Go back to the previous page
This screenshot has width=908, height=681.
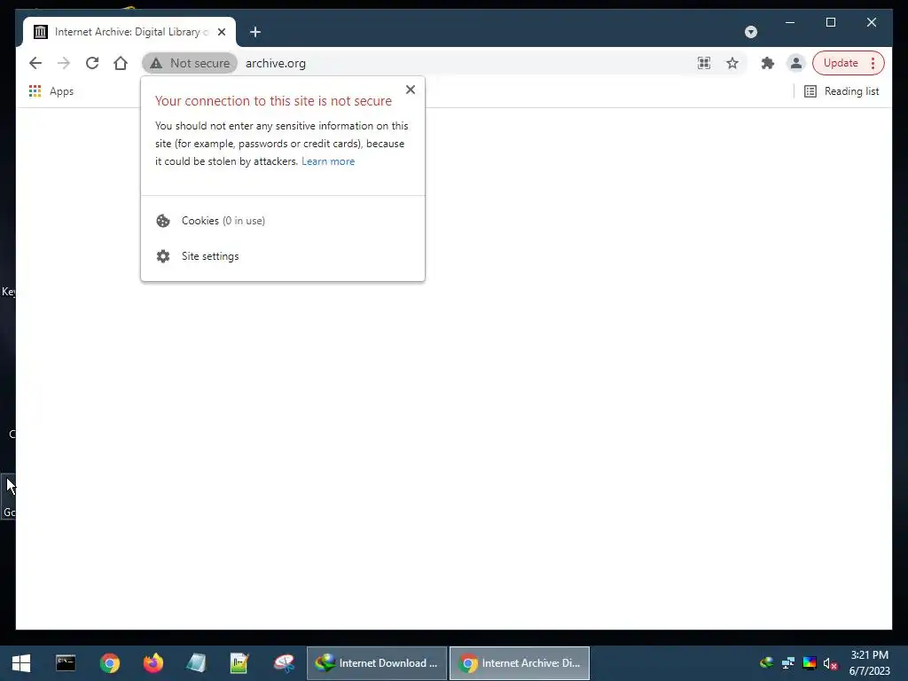[35, 63]
